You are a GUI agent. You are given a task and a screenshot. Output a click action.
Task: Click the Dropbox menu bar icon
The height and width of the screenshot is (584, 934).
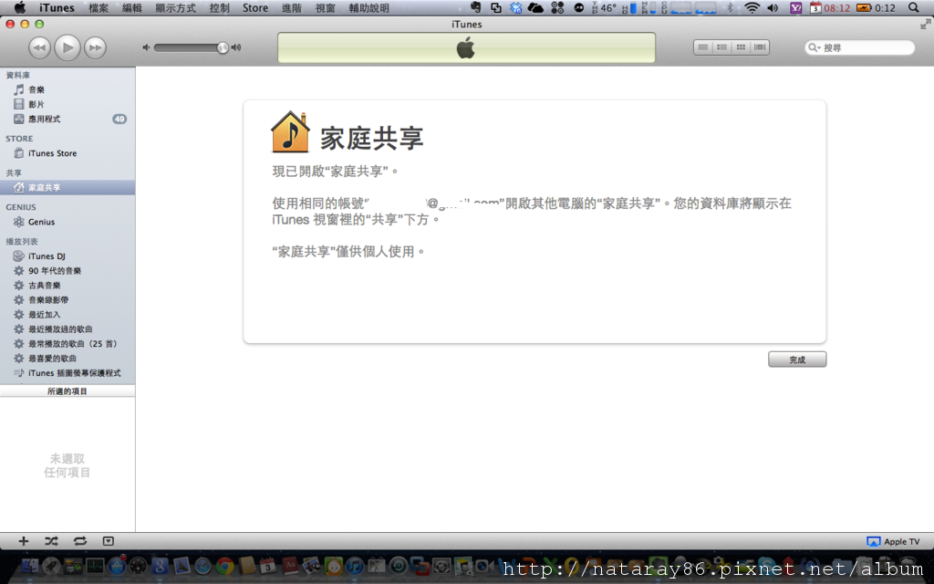point(516,7)
